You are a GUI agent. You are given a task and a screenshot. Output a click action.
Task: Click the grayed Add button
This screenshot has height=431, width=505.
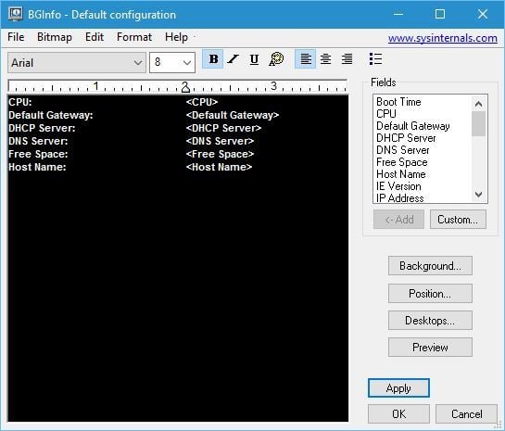(398, 220)
